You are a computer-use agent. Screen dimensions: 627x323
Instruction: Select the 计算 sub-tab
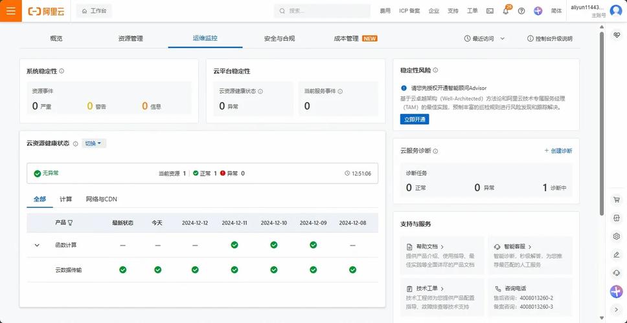(x=66, y=199)
